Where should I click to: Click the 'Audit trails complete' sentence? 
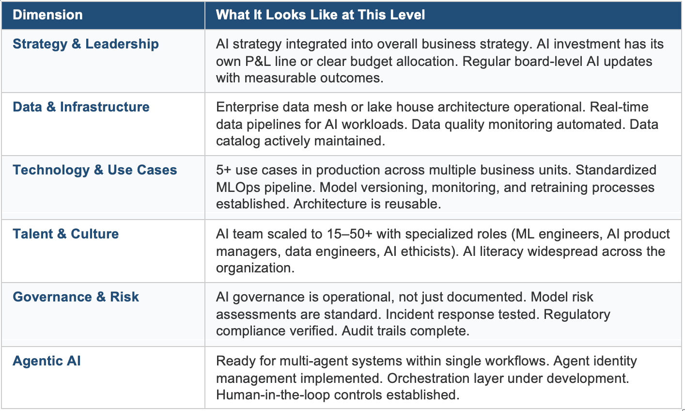pos(405,331)
